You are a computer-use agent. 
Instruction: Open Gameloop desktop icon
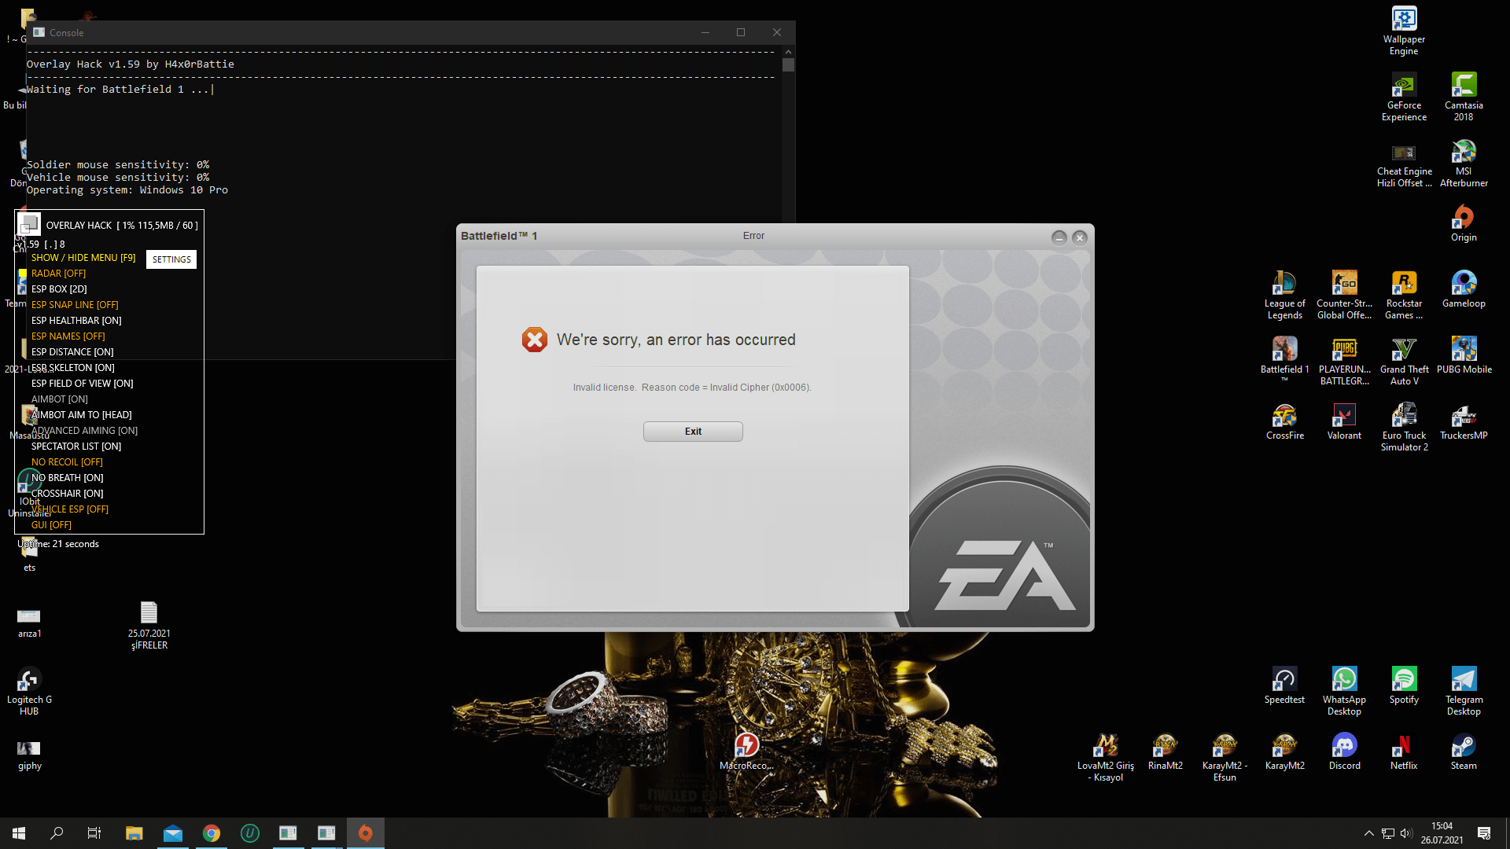(x=1464, y=289)
